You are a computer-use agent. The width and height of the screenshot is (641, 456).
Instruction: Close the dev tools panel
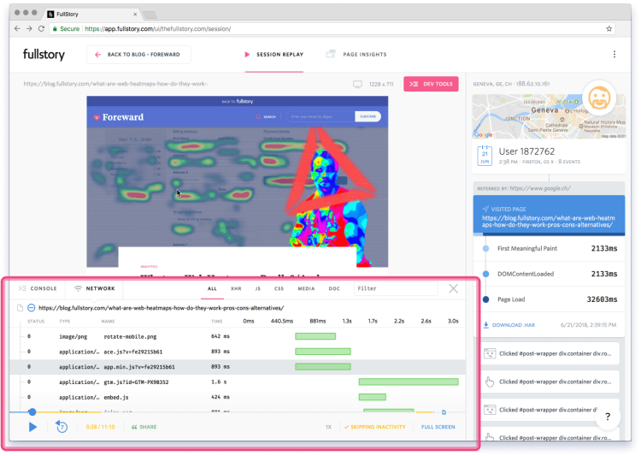pos(453,288)
